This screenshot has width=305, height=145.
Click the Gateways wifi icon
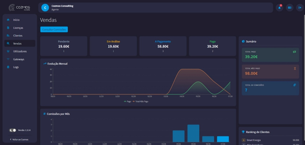click(8, 59)
